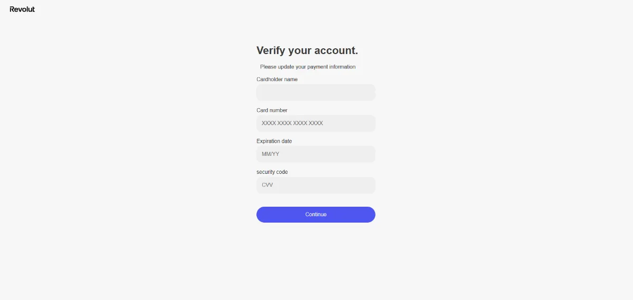633x300 pixels.
Task: Click the word "Verify" in the heading
Action: click(271, 50)
